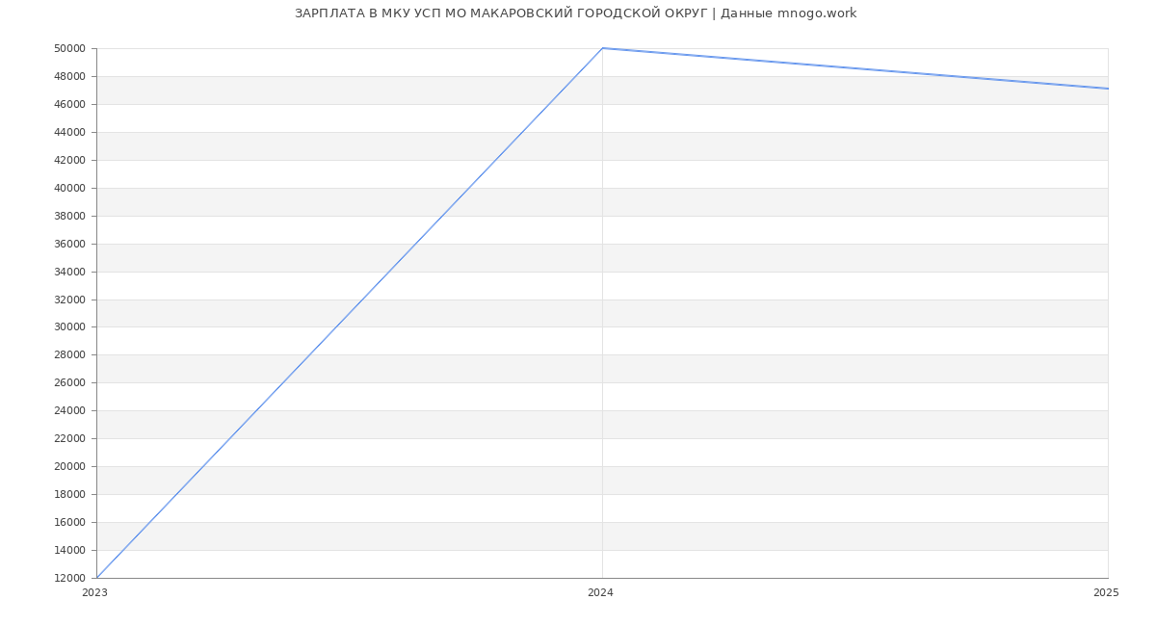Click the 14000 y-axis label
This screenshot has height=626, width=1156.
click(69, 551)
